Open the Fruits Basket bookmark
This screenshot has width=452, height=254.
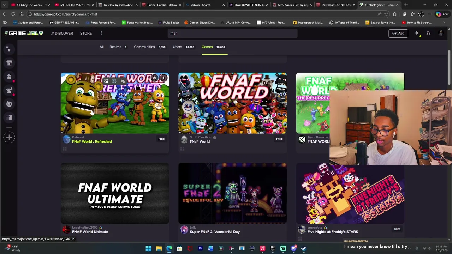point(168,23)
